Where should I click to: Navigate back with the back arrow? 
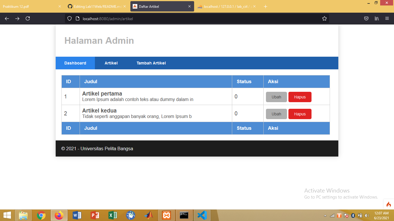[x=7, y=18]
